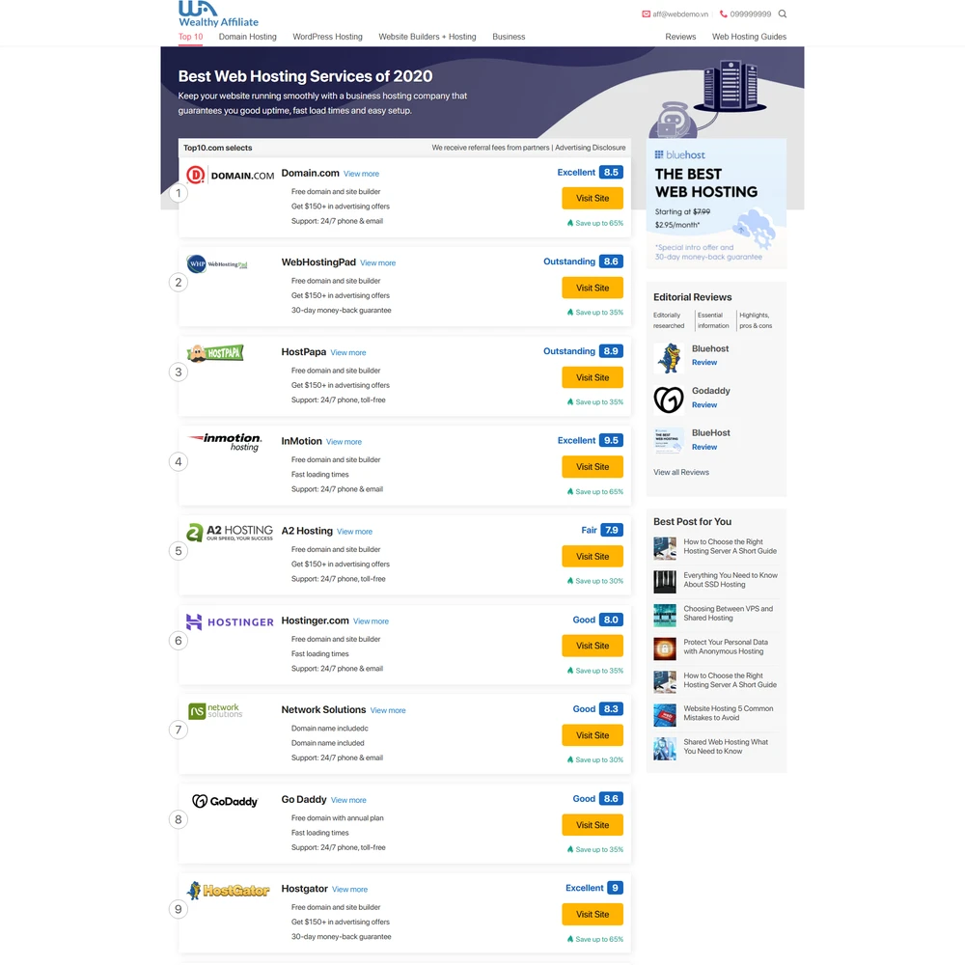Click Visit Site button for InMotion
Viewport: 965px width, 965px height.
[x=593, y=467]
